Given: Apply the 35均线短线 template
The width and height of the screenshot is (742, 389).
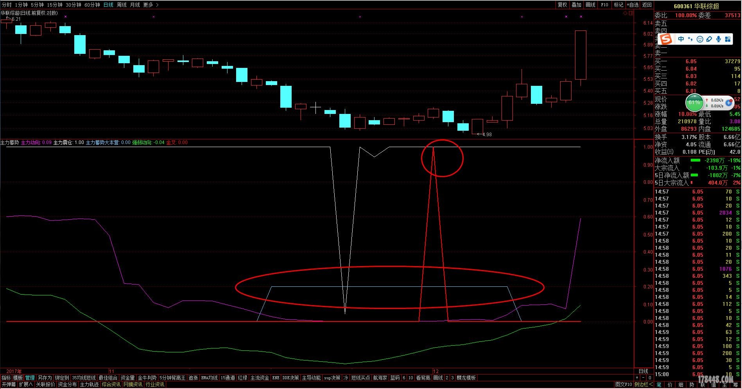Looking at the screenshot, I should (84, 378).
